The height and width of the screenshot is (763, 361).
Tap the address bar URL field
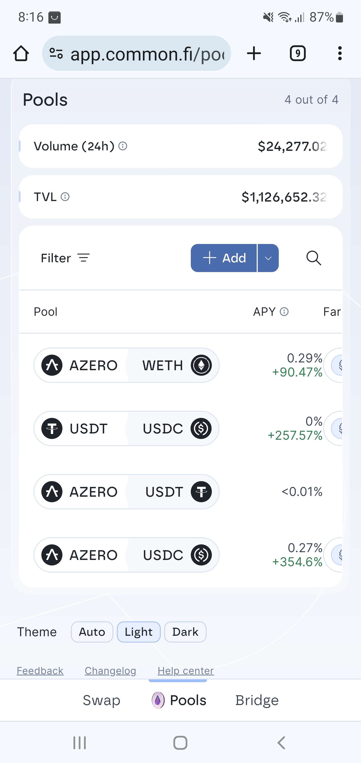point(147,54)
